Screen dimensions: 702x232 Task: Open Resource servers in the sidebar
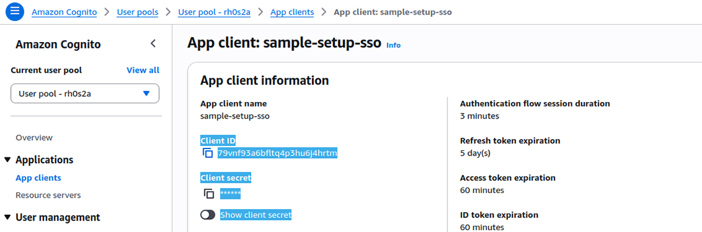pos(49,195)
